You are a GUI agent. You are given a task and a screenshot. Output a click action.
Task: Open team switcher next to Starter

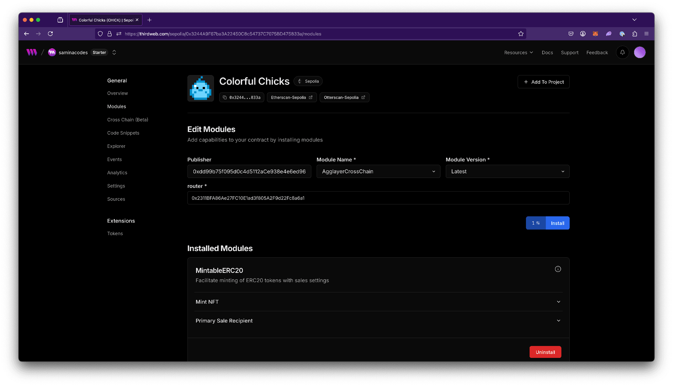click(114, 52)
